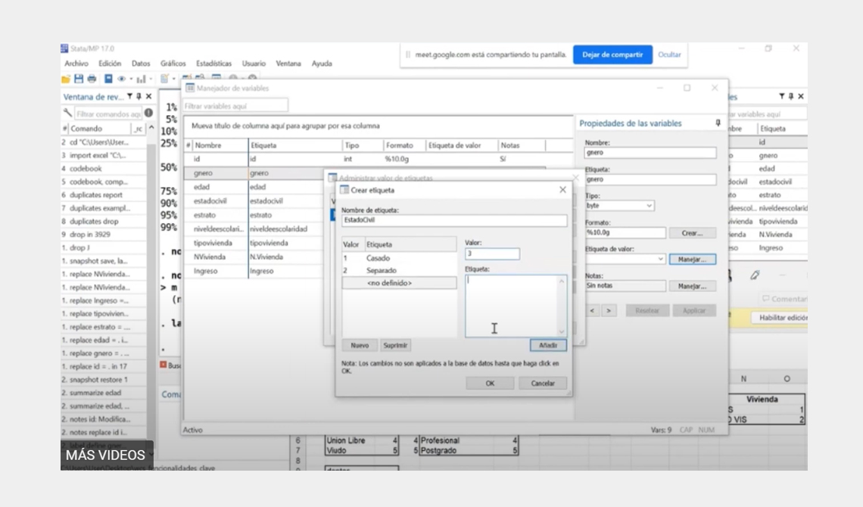863x507 pixels.
Task: Pin the variables panel on the right
Action: click(791, 96)
